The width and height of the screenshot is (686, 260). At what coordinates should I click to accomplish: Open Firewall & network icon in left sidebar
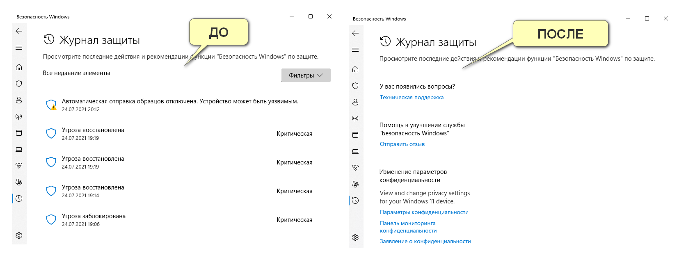pyautogui.click(x=19, y=116)
